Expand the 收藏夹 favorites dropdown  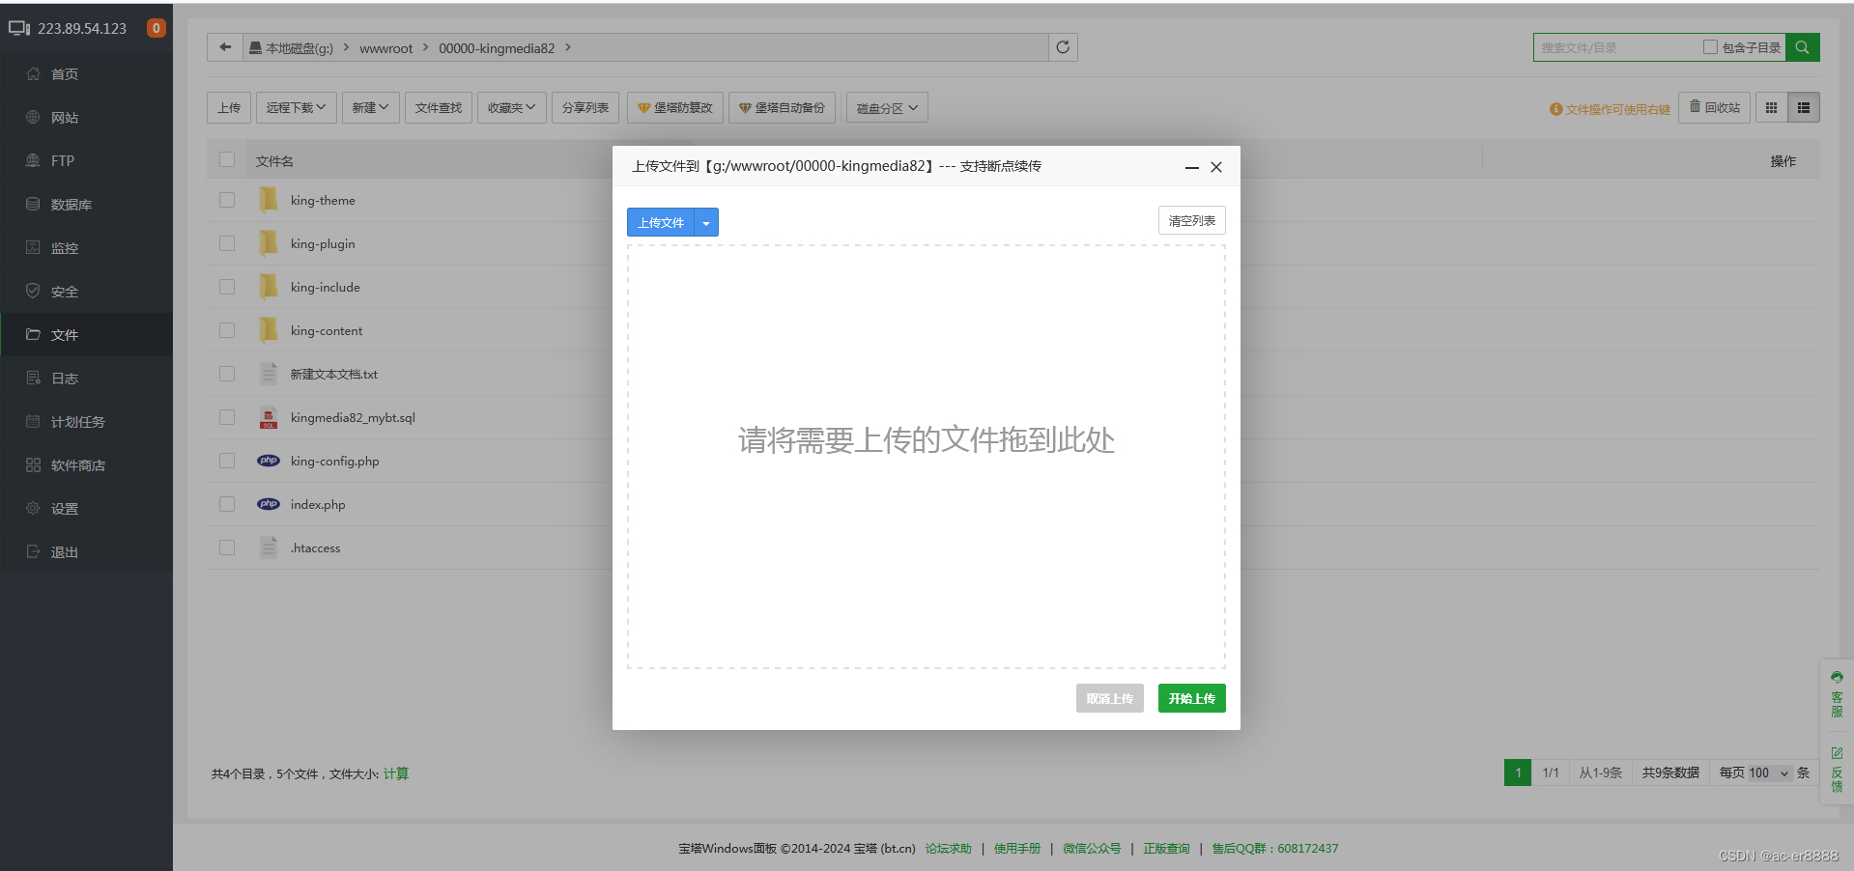[512, 108]
